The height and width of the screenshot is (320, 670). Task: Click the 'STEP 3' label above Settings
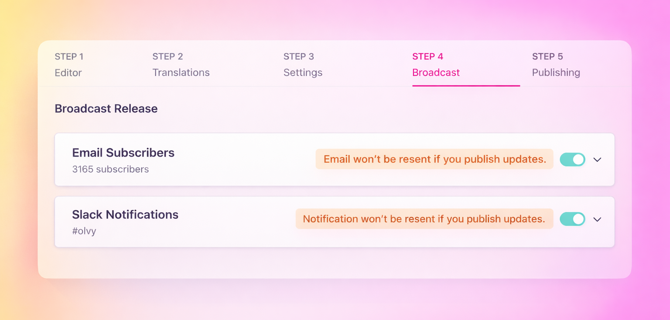click(298, 56)
